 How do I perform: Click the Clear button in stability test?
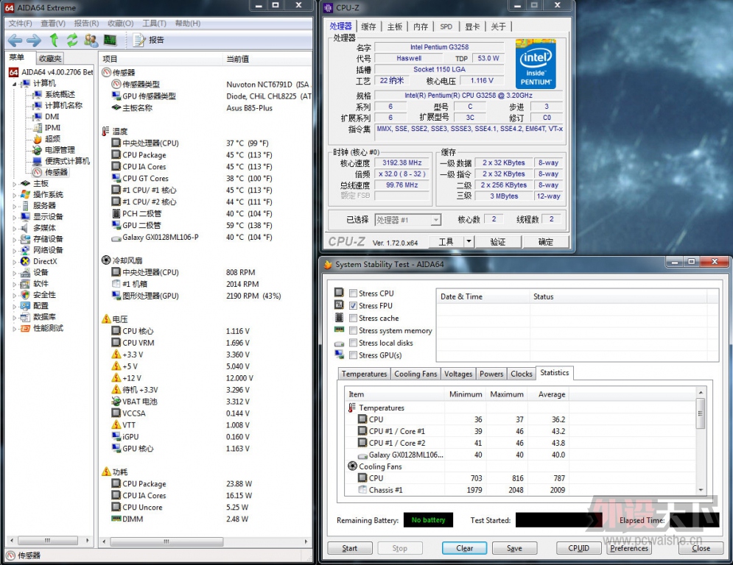coord(464,548)
